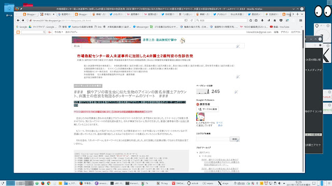Open the マイドライブ - Google bookmark

(43, 27)
